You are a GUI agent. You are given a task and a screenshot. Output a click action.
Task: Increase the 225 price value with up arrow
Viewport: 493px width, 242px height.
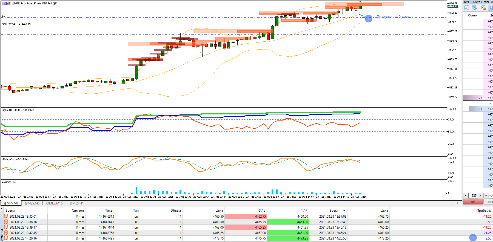click(x=480, y=195)
